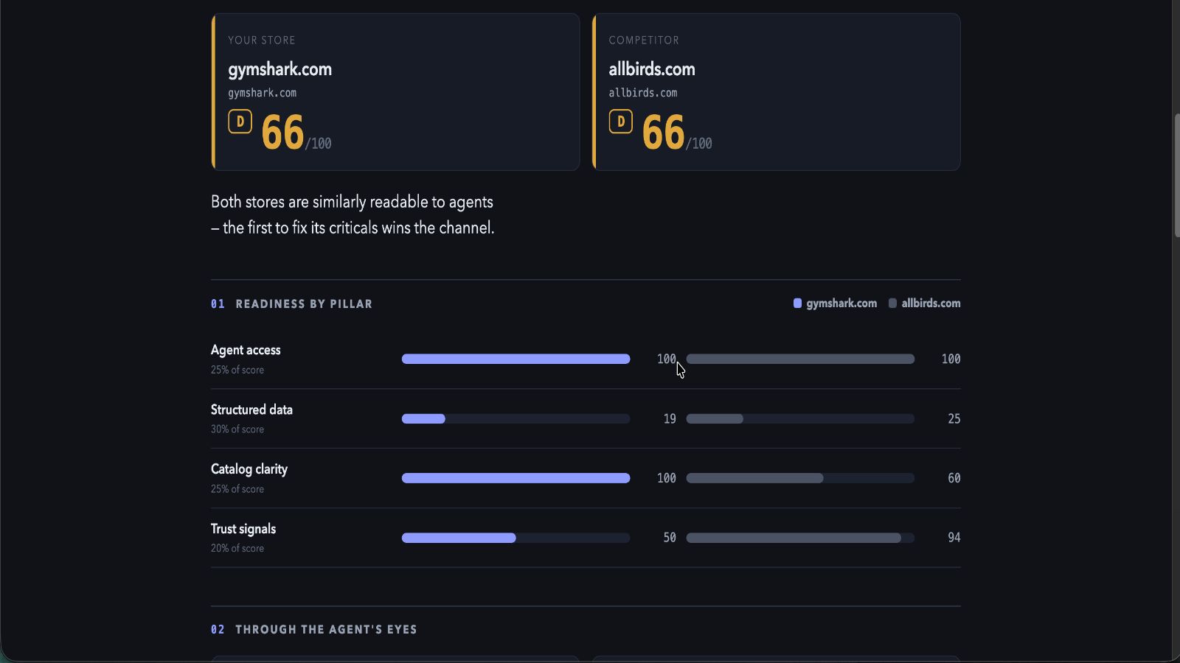Select the gymshark.com legend label
Image resolution: width=1180 pixels, height=663 pixels.
841,304
